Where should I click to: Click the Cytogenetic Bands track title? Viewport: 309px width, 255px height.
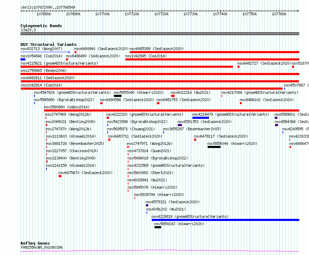click(41, 26)
